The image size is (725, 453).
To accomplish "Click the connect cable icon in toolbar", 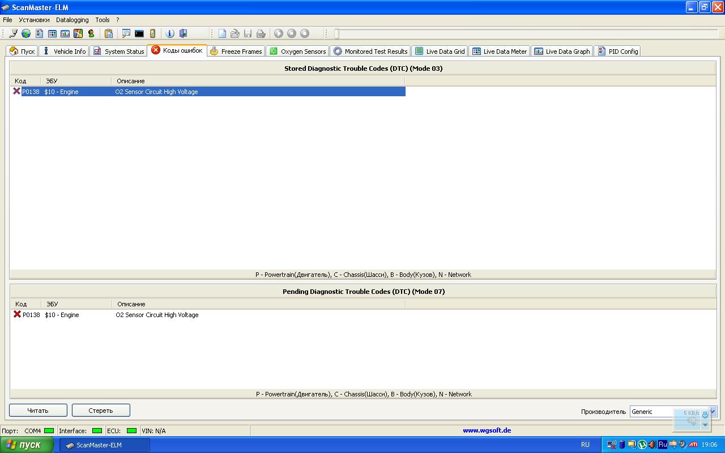I will click(x=13, y=34).
